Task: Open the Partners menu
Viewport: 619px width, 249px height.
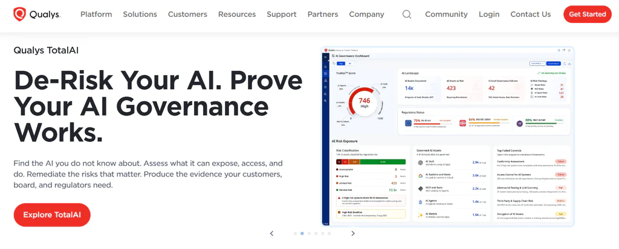Action: coord(323,15)
